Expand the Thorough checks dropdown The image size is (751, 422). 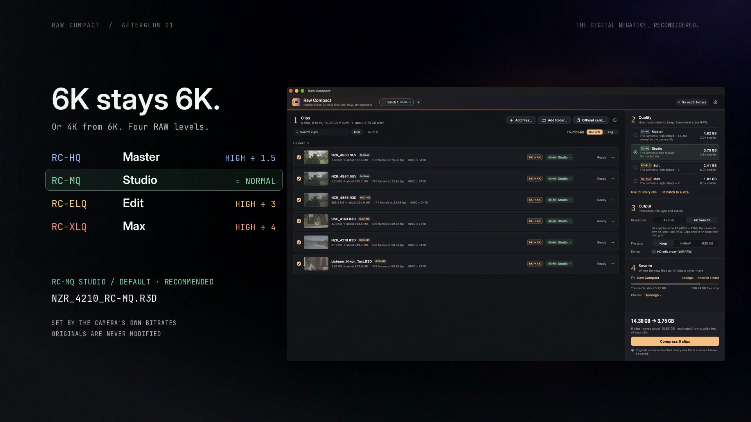[x=652, y=295]
